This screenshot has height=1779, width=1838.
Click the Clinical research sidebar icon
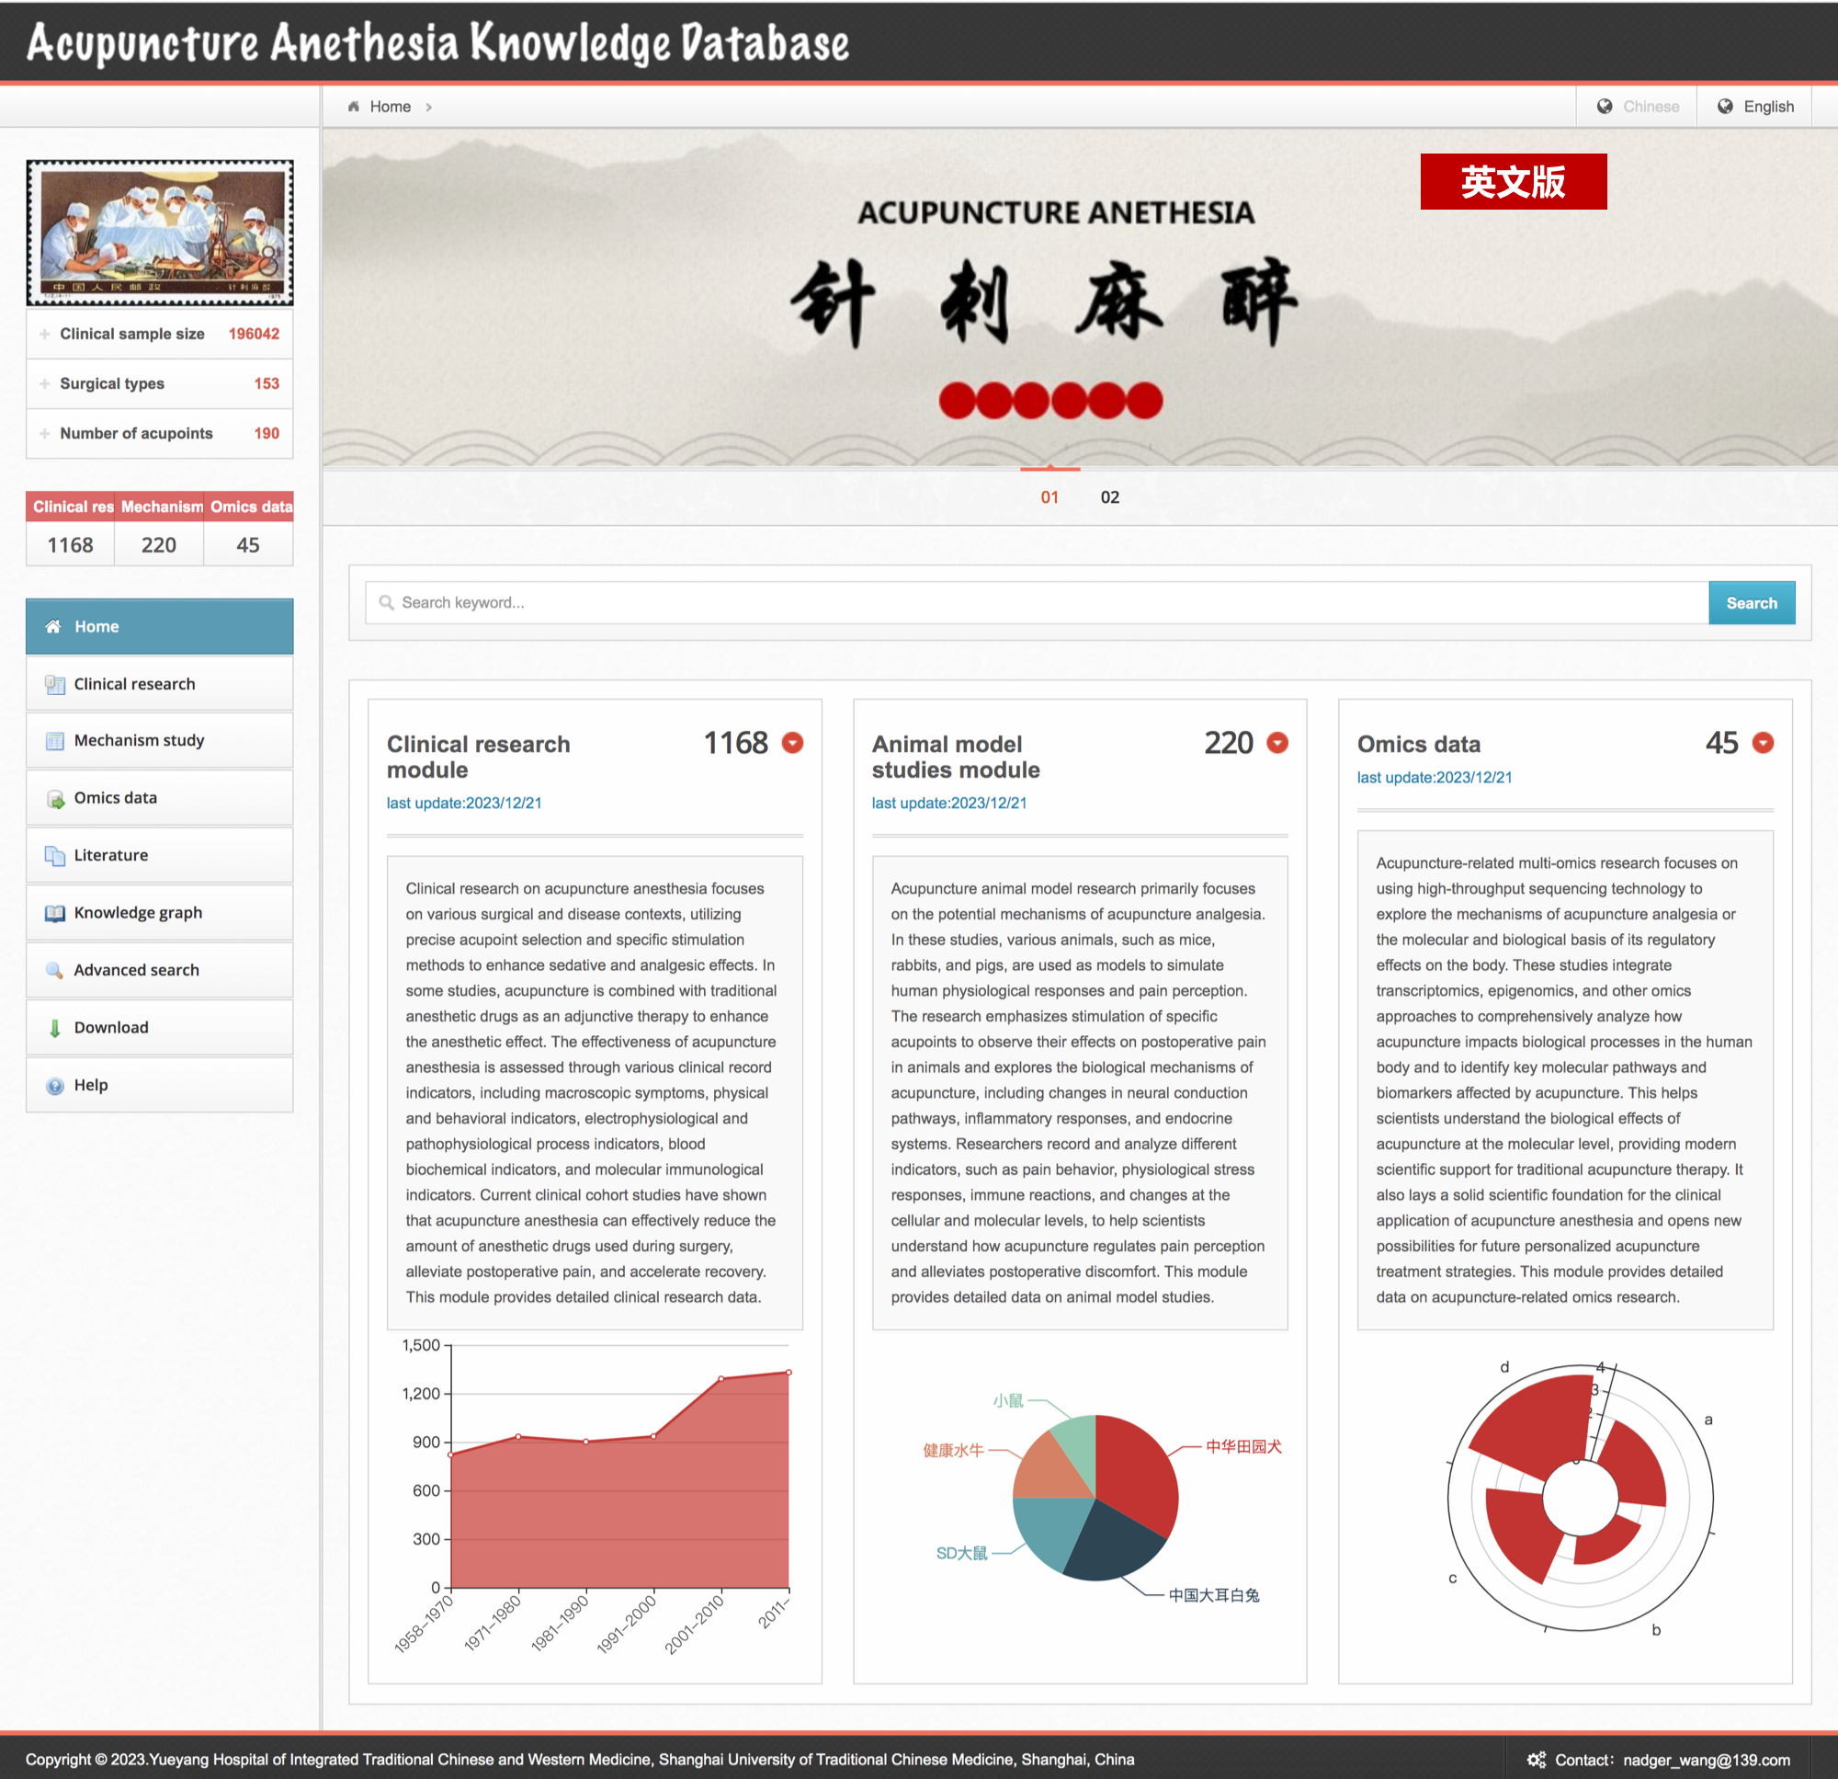point(54,685)
